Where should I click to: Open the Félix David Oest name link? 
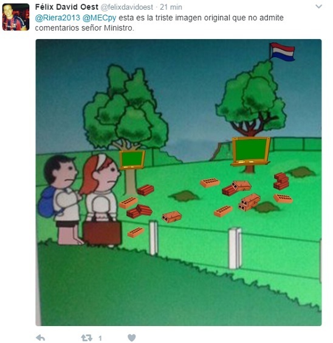pos(67,7)
